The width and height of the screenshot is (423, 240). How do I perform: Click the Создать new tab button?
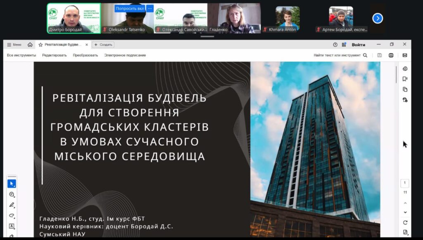click(x=103, y=45)
